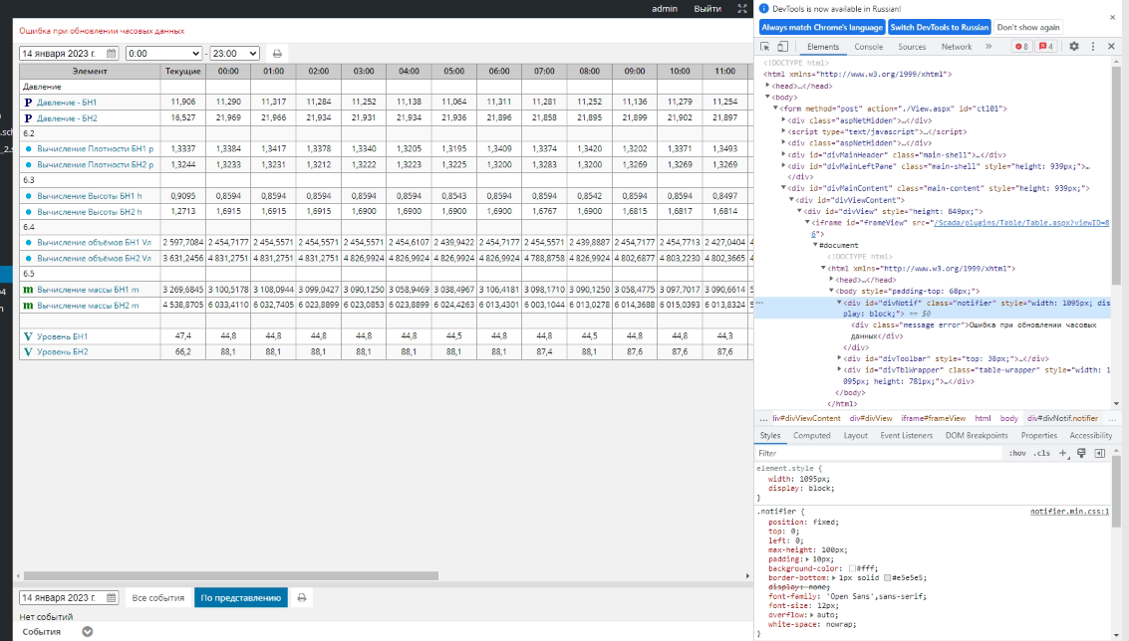1129x641 pixels.
Task: Expand the События panel chevron
Action: coord(87,632)
